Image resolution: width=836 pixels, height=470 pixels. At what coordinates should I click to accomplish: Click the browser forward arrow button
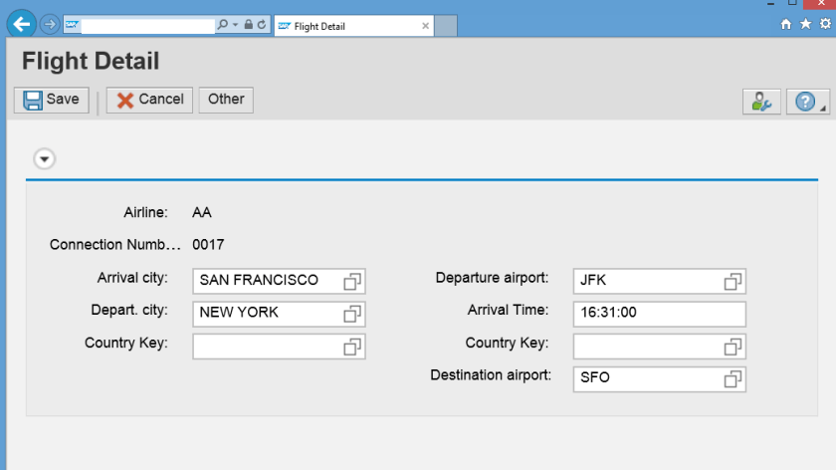click(x=50, y=25)
